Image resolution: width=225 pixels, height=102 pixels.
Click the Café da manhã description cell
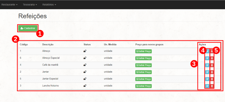coord(50,65)
